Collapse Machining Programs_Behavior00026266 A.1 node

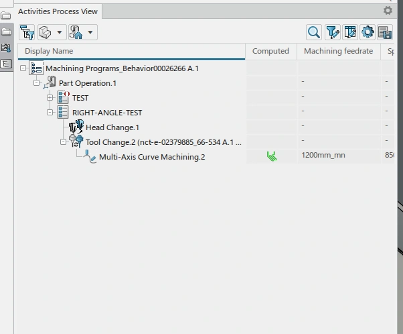coord(23,68)
